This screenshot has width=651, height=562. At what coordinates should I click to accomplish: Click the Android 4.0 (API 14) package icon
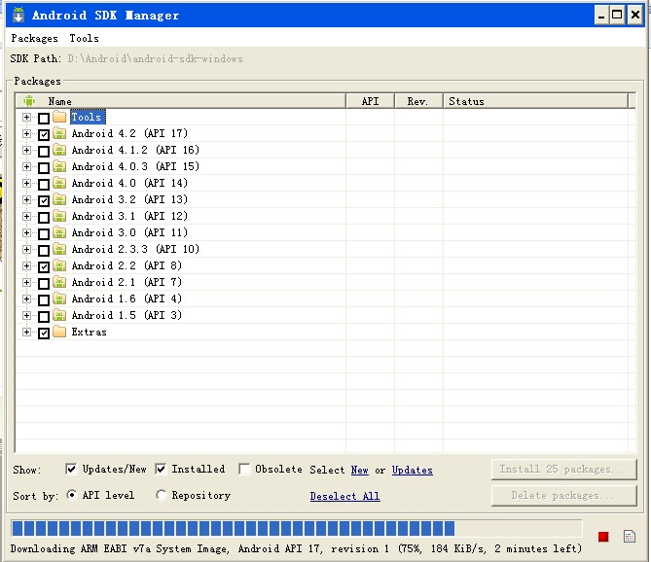tap(59, 183)
